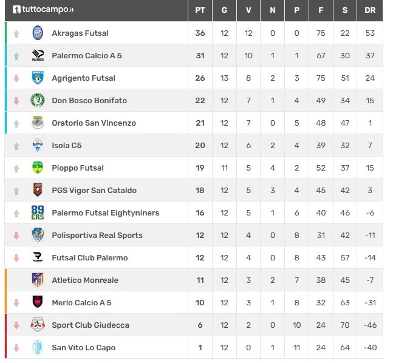Open the Isola C5 team link
This screenshot has width=393, height=363.
(67, 146)
